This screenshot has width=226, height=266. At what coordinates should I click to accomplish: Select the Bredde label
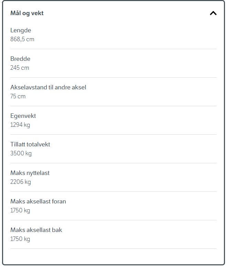(20, 59)
